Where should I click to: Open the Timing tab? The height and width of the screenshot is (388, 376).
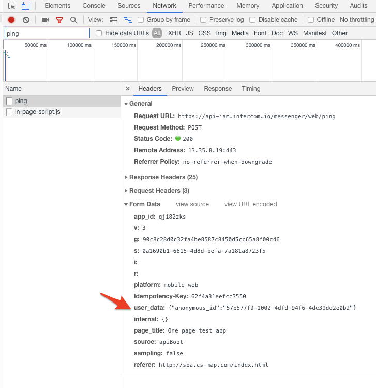coord(251,89)
